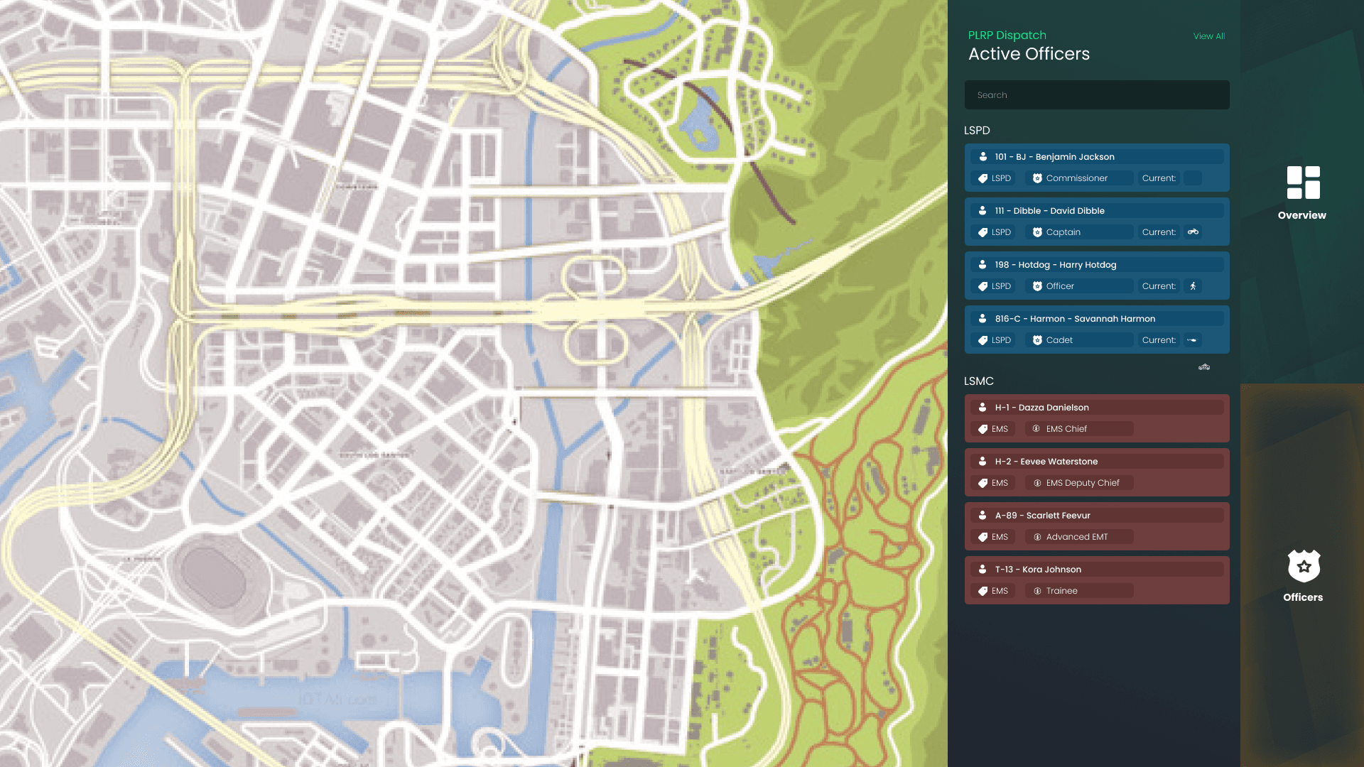Click the Officers badge icon

click(1304, 566)
